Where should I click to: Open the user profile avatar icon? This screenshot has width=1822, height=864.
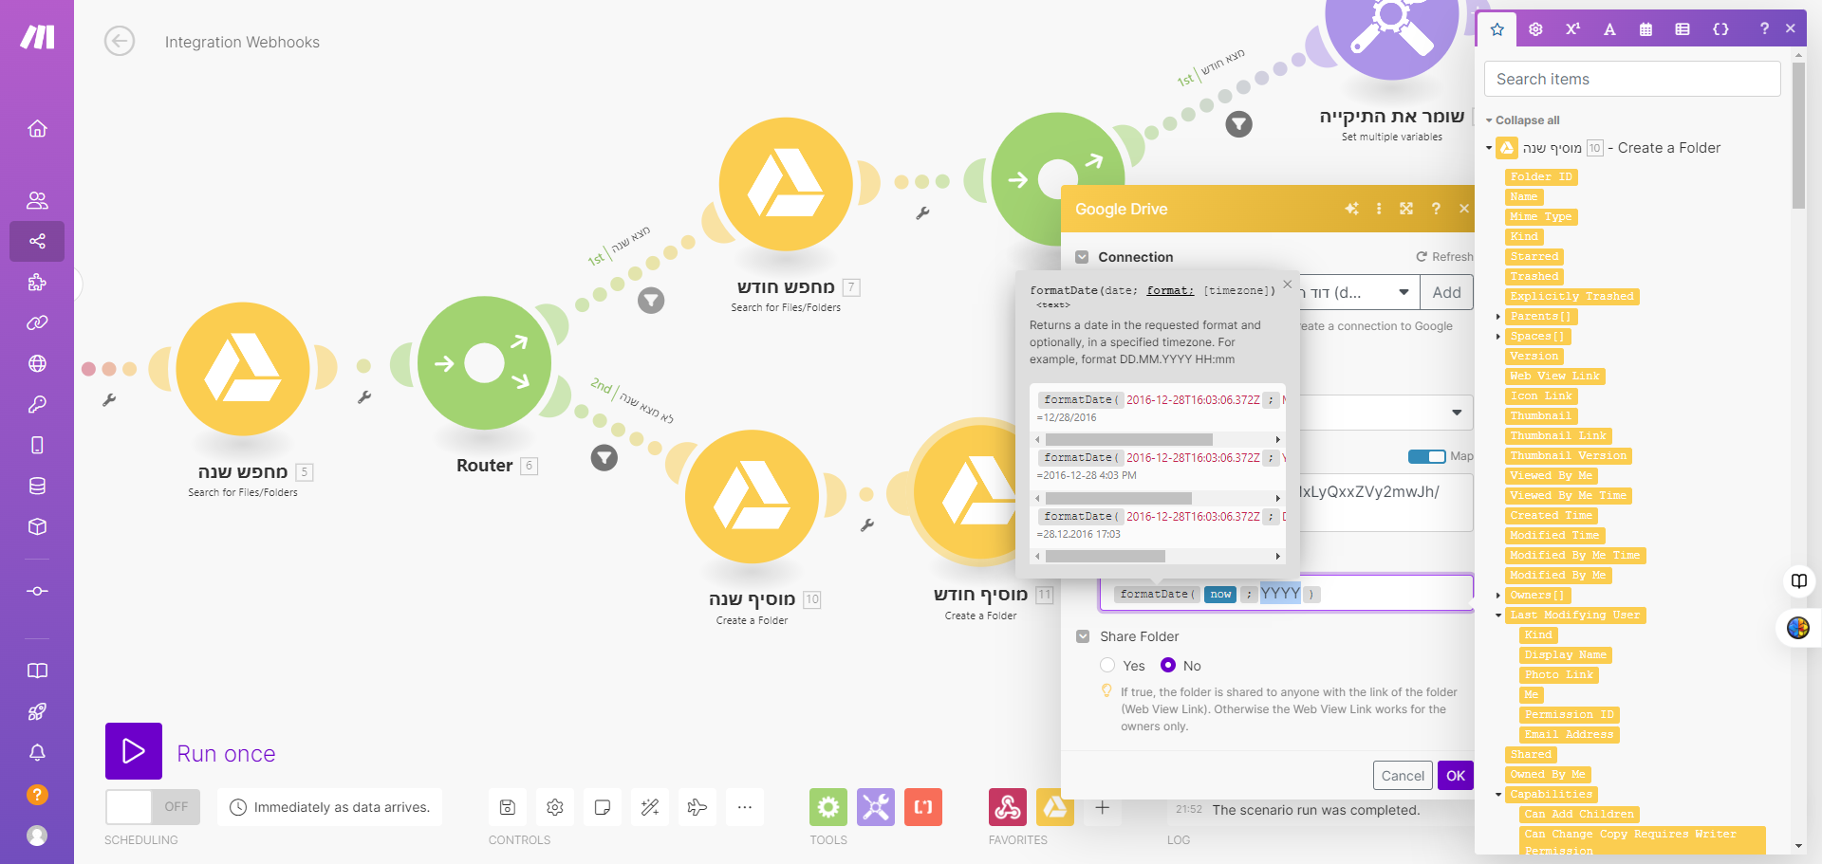click(x=37, y=836)
